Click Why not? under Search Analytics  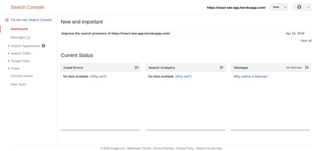(183, 76)
